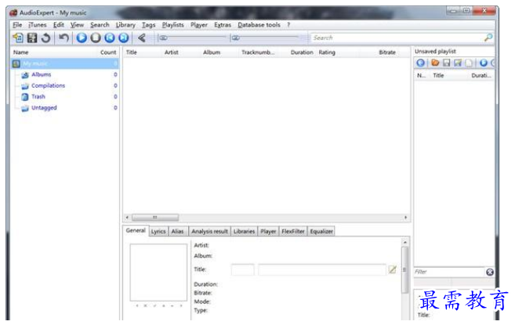
Task: Click the first blue round icon in playlist toolbar
Action: [x=420, y=63]
